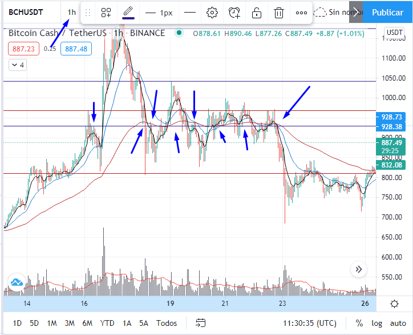This screenshot has width=413, height=335.
Task: Toggle log scale mode
Action: (x=376, y=323)
